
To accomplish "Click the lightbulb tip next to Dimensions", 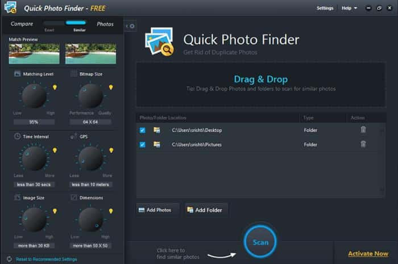I will 111,211.
